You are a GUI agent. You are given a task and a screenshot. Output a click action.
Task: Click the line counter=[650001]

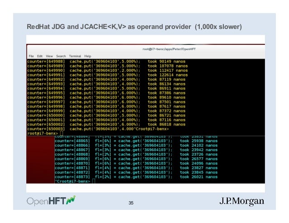pyautogui.click(x=106, y=120)
